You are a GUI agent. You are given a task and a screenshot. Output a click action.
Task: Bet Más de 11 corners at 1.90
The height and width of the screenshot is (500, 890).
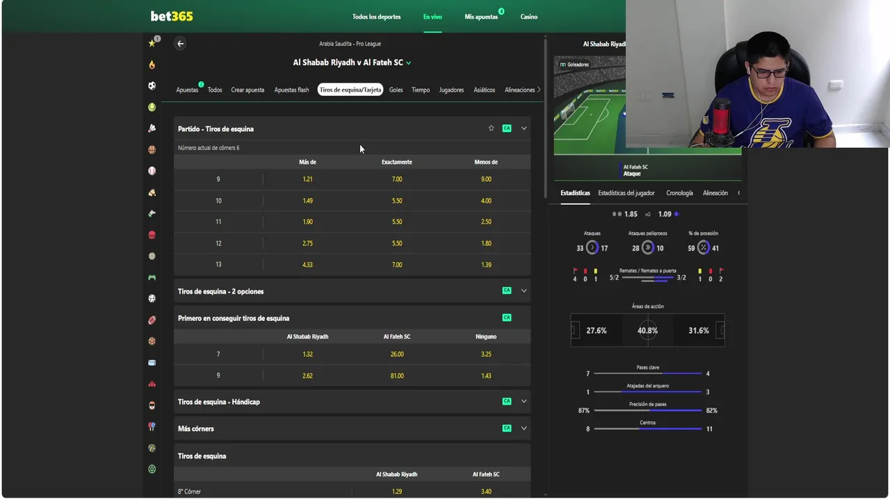[307, 222]
